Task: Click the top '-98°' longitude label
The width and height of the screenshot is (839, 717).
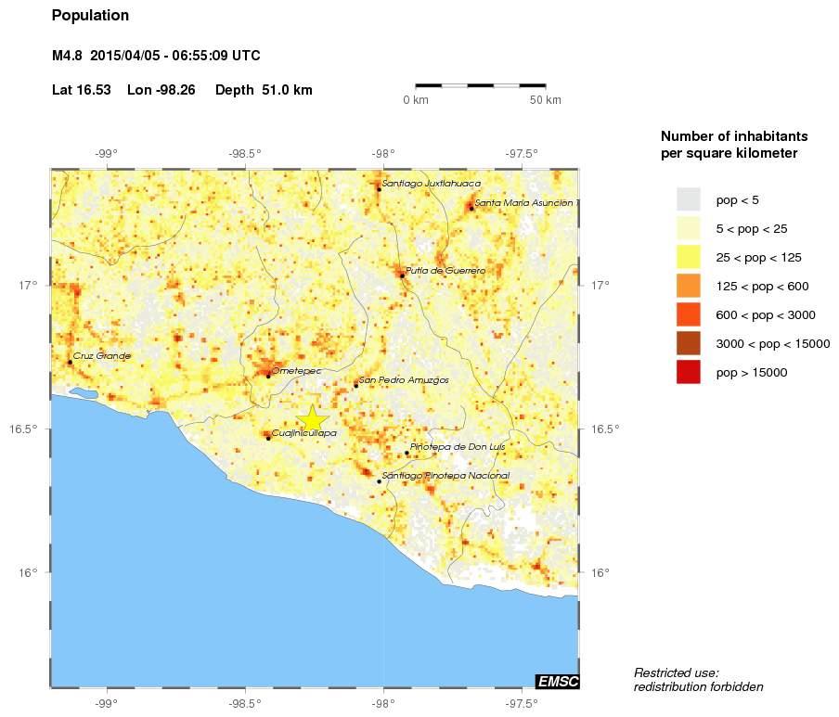Action: tap(383, 154)
